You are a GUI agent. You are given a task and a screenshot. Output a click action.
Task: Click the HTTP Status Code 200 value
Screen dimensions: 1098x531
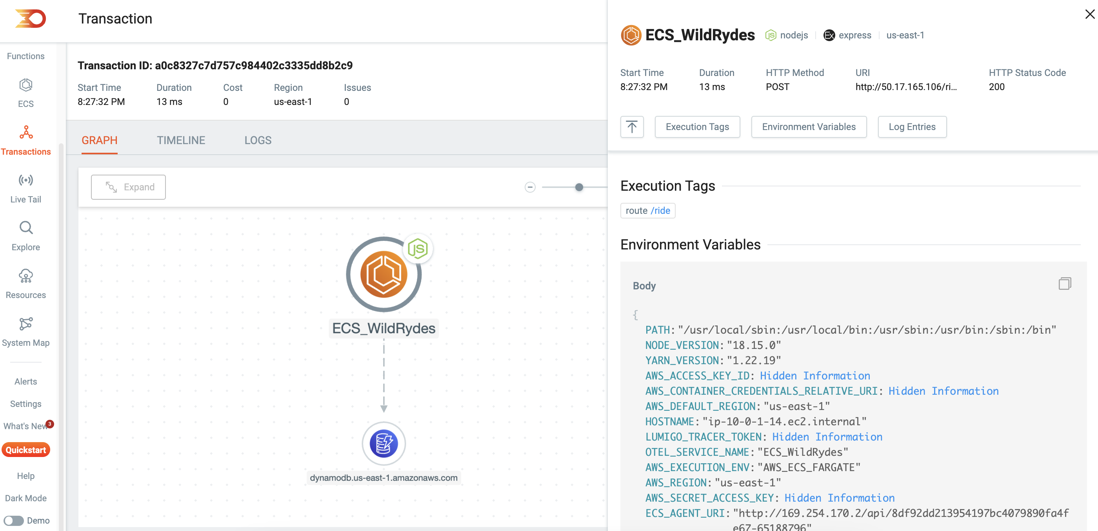[996, 87]
